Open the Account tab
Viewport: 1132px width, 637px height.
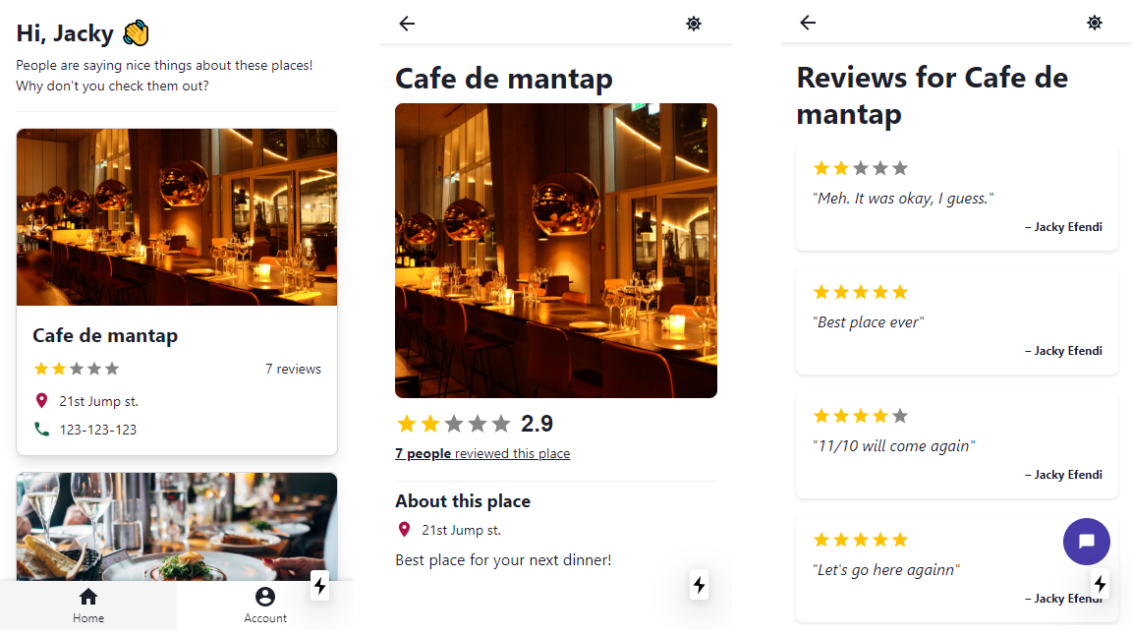265,606
